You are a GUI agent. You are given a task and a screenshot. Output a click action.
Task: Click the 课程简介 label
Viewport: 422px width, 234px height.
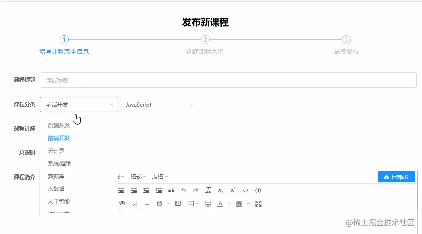click(x=24, y=177)
